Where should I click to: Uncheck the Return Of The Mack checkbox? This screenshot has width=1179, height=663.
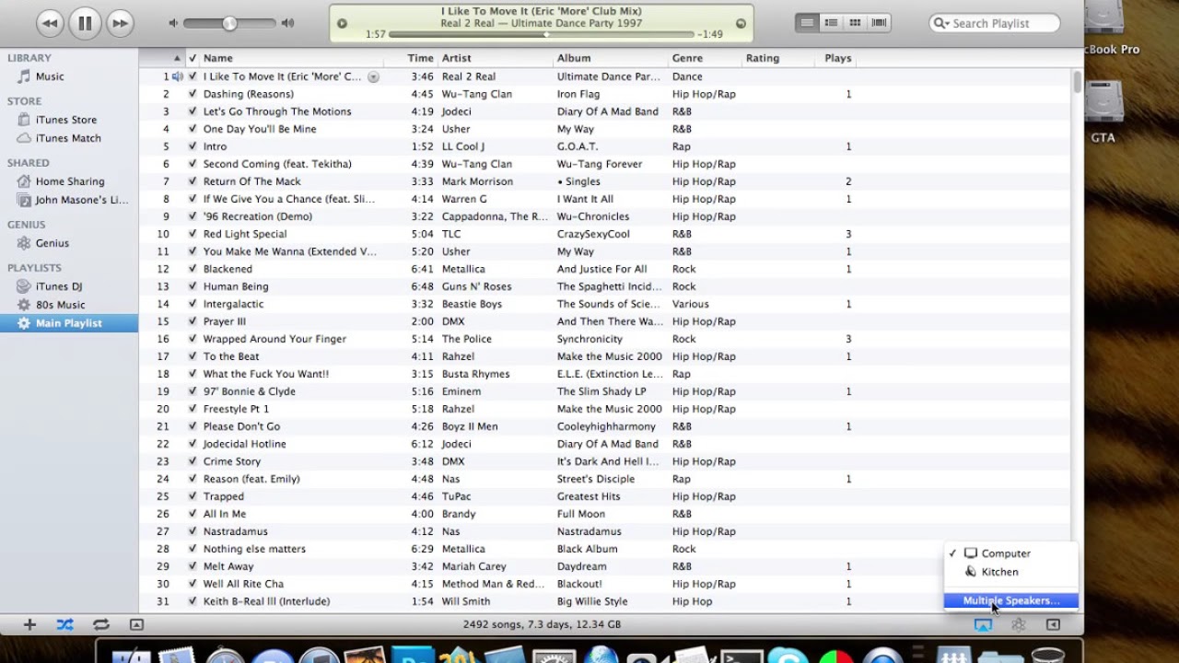pyautogui.click(x=193, y=181)
